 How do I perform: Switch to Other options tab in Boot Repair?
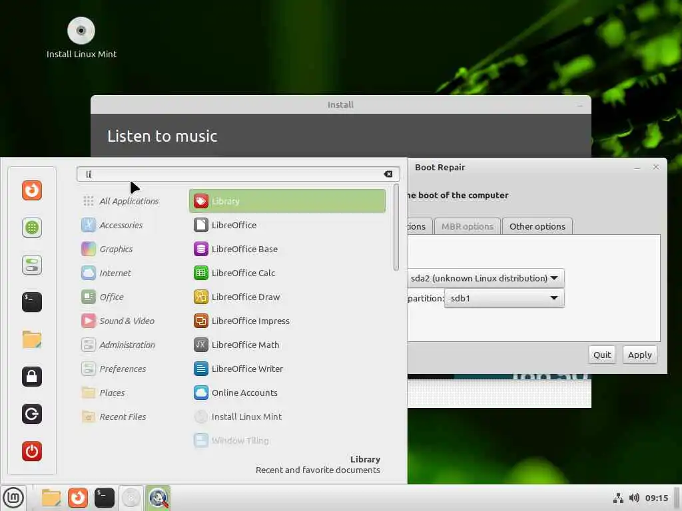click(537, 226)
